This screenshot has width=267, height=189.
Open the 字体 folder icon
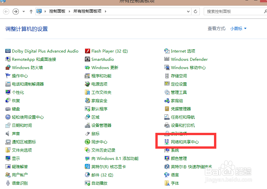[x=167, y=183]
